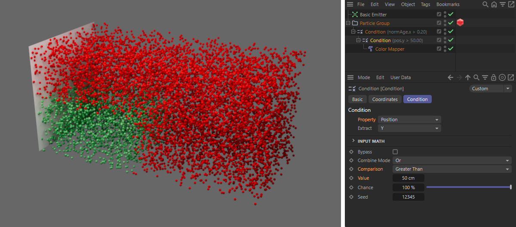The height and width of the screenshot is (227, 516).
Task: Toggle Particle Group enabled checkmark
Action: point(451,23)
